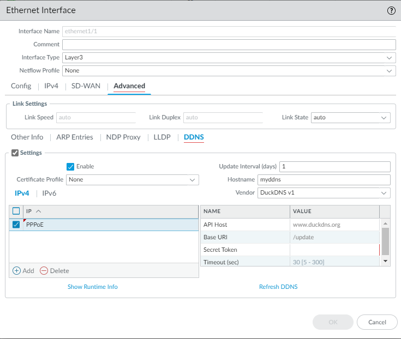Image resolution: width=401 pixels, height=339 pixels.
Task: Switch to the SD-WAN tab
Action: [86, 86]
